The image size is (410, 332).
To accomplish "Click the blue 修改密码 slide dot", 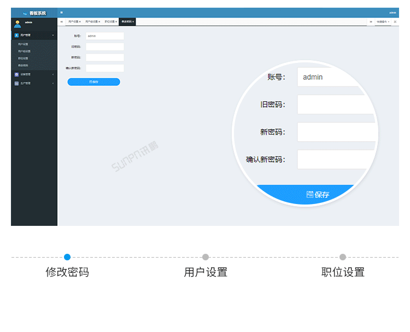I will click(67, 257).
